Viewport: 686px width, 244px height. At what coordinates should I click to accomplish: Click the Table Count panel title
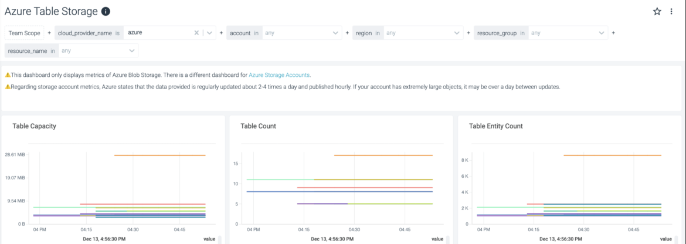(258, 126)
